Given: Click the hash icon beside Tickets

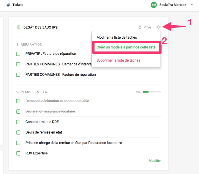Looking at the screenshot, I should [8, 5].
